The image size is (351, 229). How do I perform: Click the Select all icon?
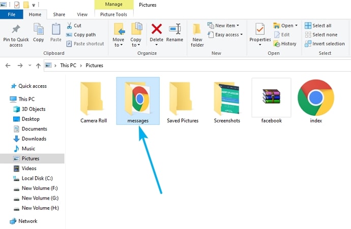pyautogui.click(x=308, y=26)
